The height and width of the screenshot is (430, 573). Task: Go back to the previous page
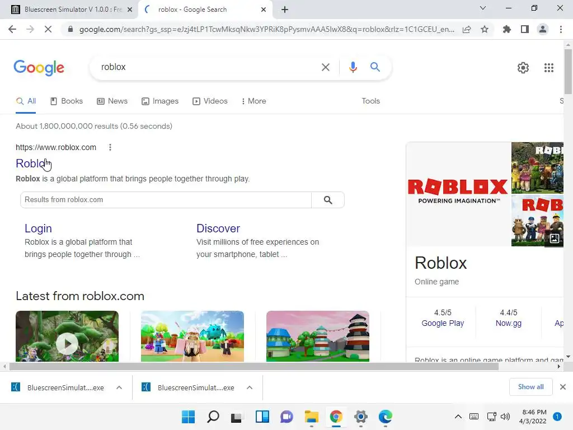tap(12, 29)
